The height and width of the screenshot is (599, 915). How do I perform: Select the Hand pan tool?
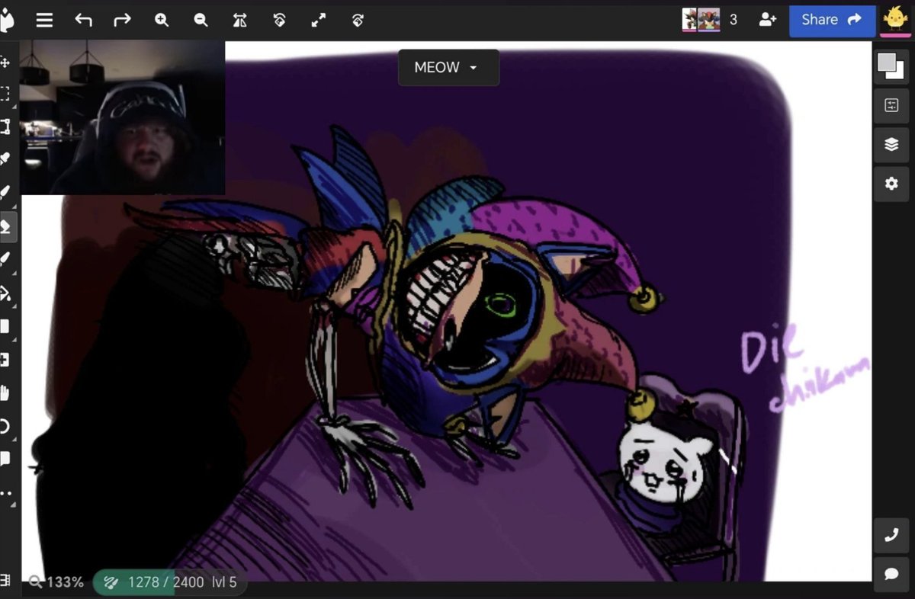point(5,393)
